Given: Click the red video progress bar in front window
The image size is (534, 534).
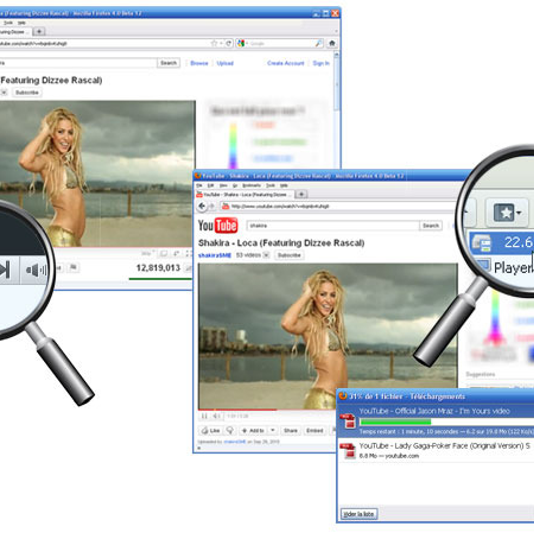Looking at the screenshot, I should point(237,409).
